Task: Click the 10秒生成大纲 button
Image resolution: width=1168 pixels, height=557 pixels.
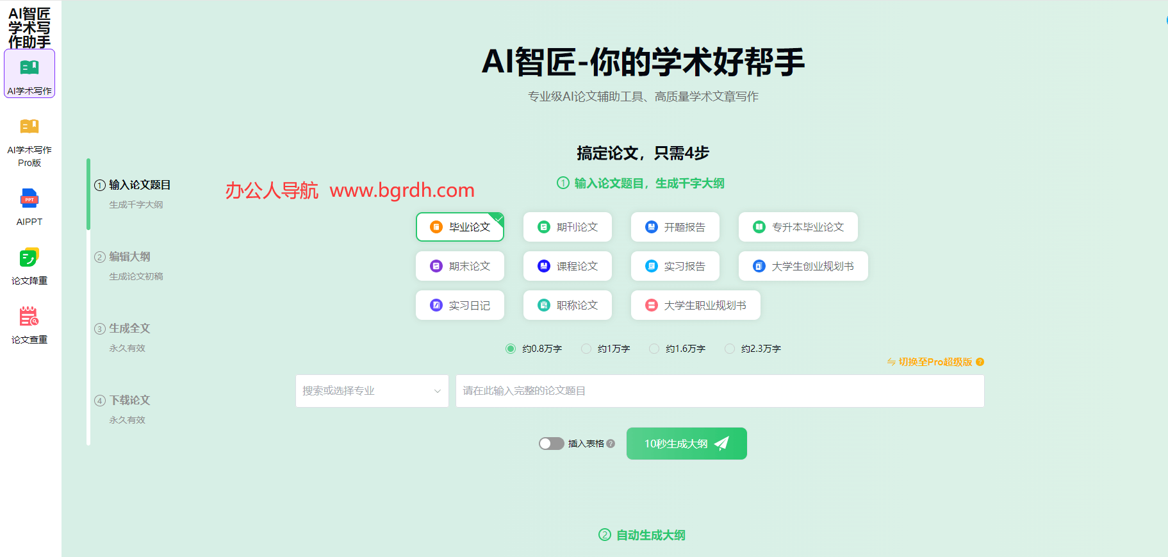Action: [686, 444]
